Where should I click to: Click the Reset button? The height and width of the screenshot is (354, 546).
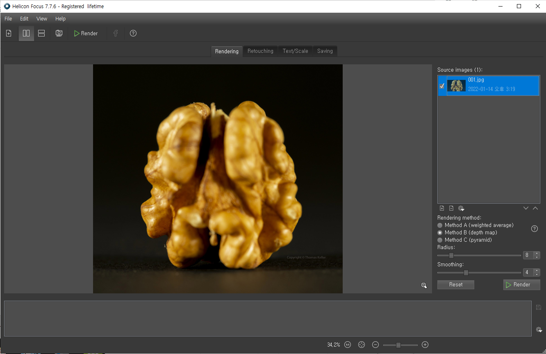coord(456,285)
